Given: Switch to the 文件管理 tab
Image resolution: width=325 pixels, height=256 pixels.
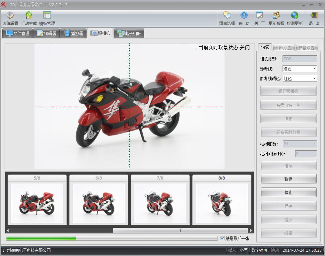Looking at the screenshot, I should 18,33.
